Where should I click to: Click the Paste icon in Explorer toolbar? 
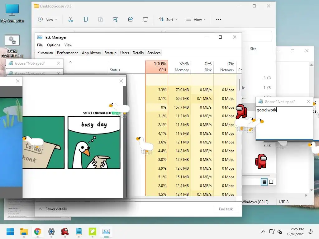(x=101, y=20)
